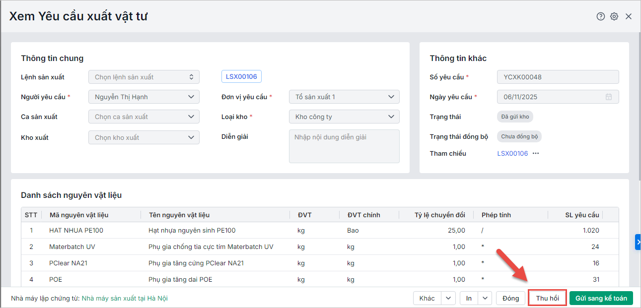Open the Người yêu cầu dropdown
641x308 pixels.
191,97
